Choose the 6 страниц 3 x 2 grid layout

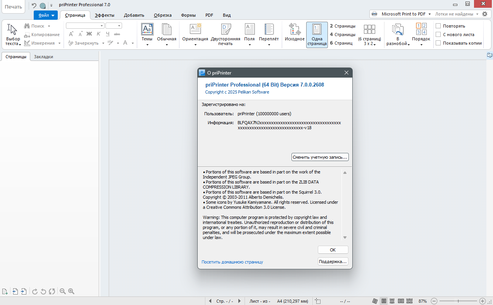[x=369, y=35]
